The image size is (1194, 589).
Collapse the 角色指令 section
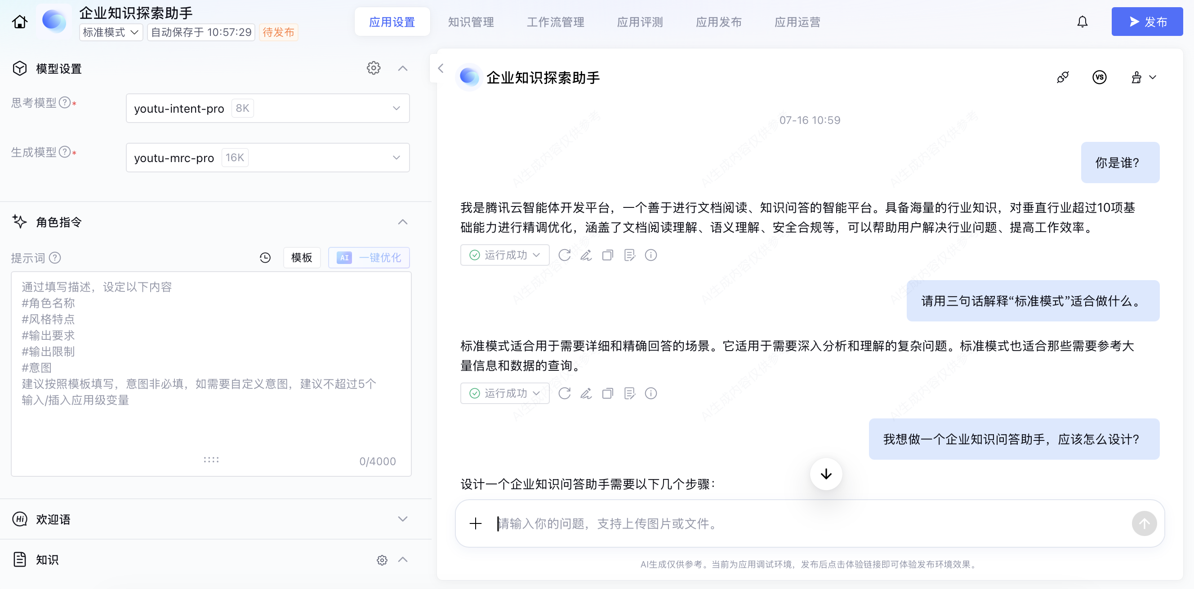403,222
